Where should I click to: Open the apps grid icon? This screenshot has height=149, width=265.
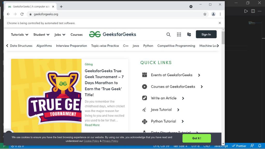179,35
